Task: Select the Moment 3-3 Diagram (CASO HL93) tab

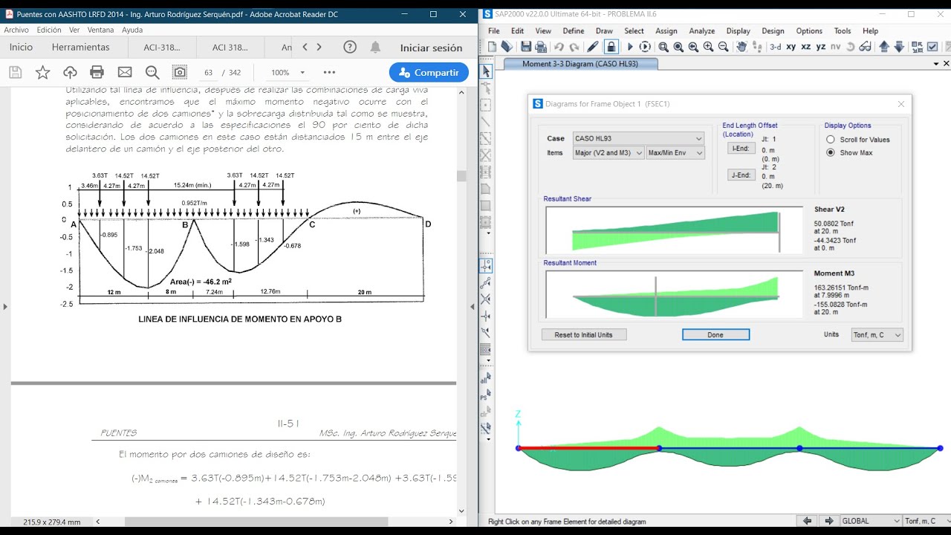Action: 580,64
